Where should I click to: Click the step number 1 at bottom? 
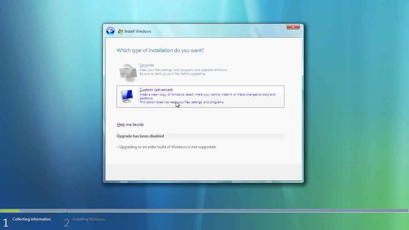(x=5, y=223)
